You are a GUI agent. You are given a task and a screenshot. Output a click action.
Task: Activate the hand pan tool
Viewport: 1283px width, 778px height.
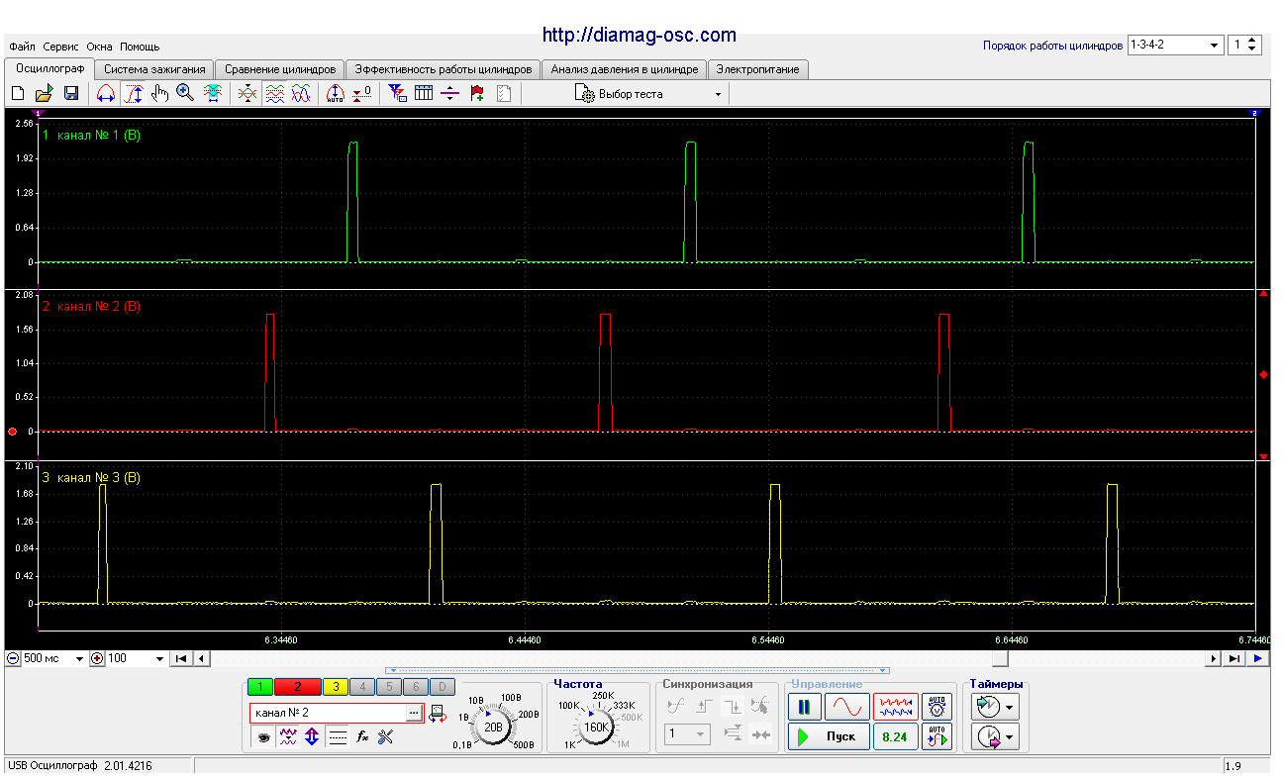159,94
